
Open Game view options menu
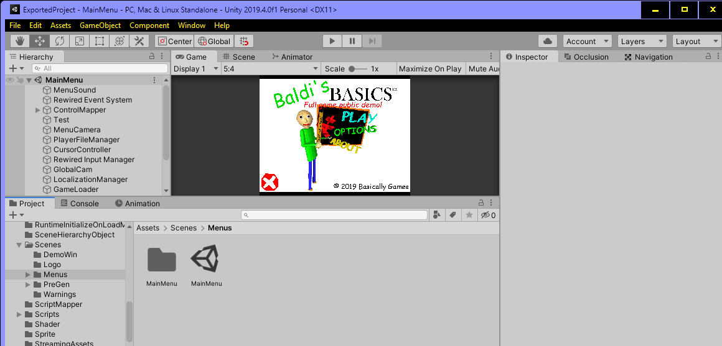coord(491,56)
